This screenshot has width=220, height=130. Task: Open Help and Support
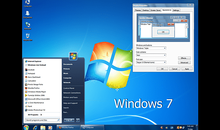coord(70,103)
